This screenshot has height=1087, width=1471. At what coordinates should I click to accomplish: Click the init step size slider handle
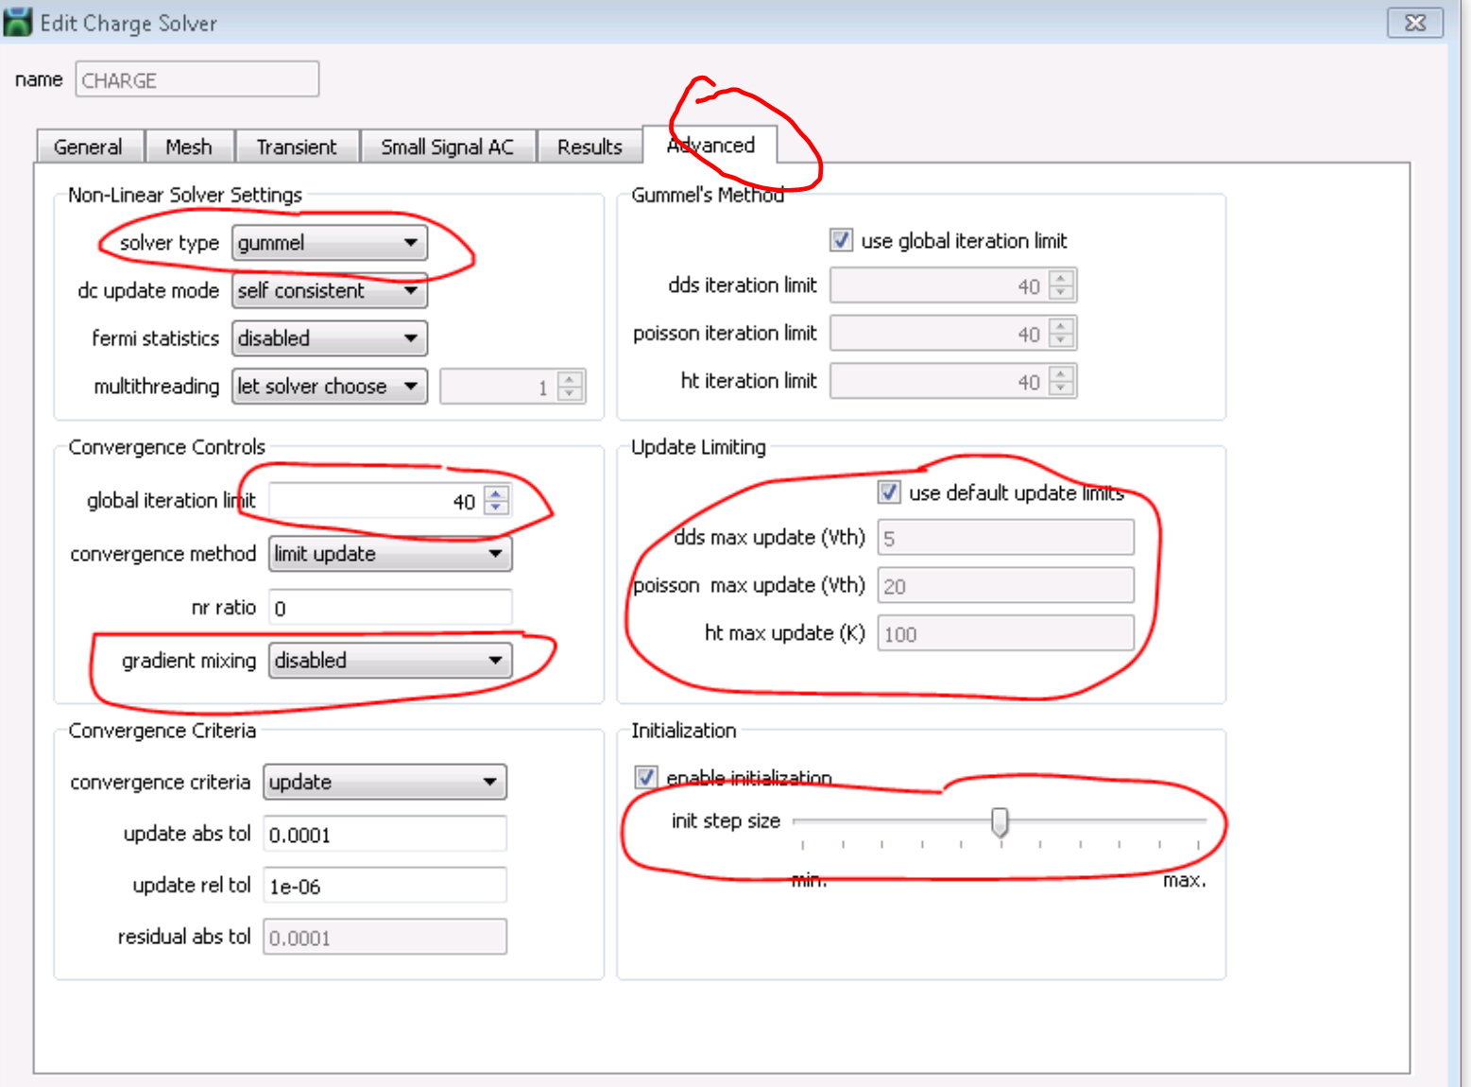pos(1000,821)
